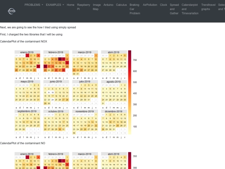This screenshot has width=225, height=169.
Task: Open the Raspberry Pi page
Action: click(83, 7)
